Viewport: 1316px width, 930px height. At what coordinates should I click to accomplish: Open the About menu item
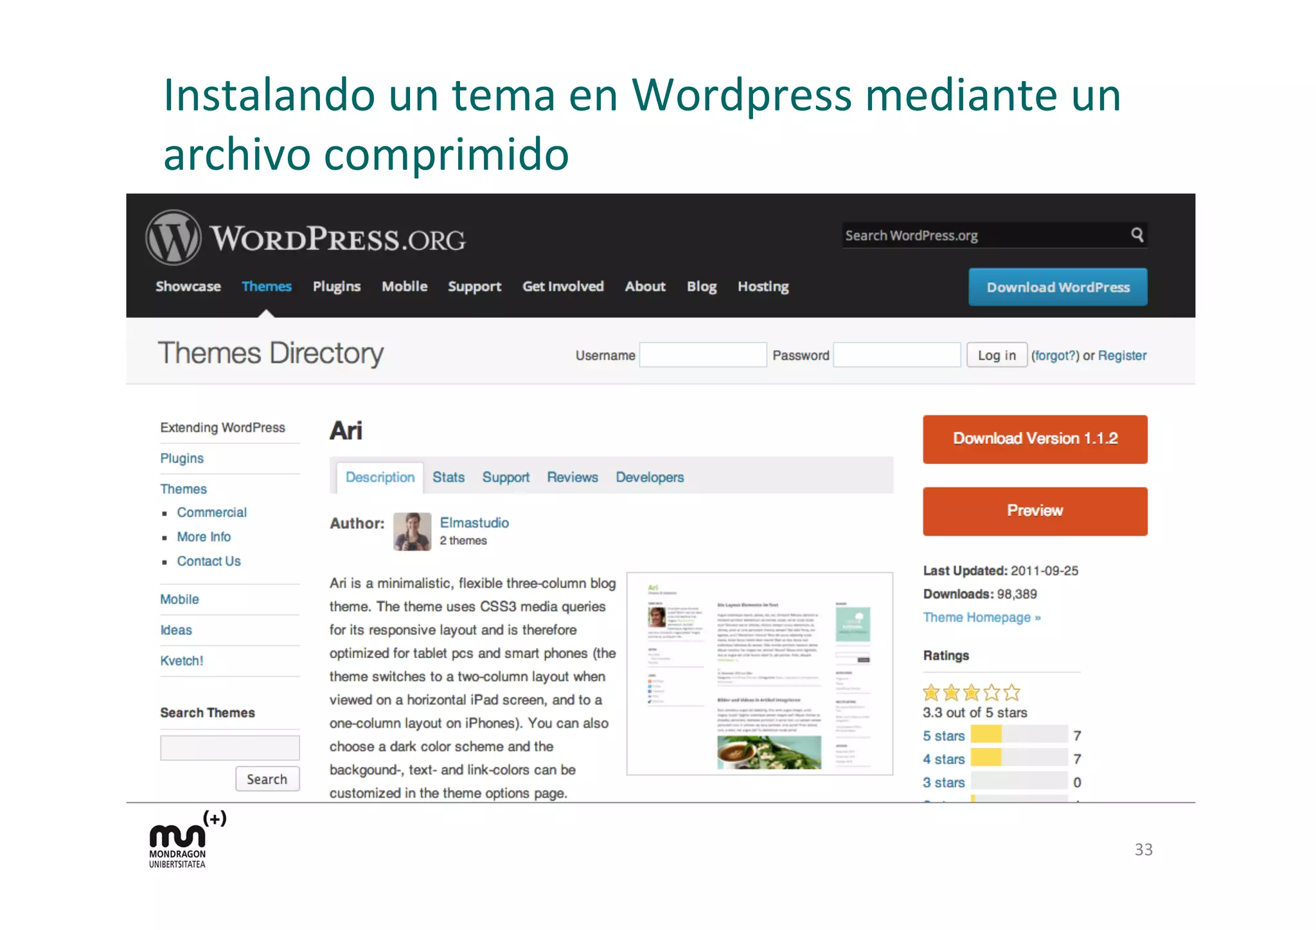click(645, 287)
